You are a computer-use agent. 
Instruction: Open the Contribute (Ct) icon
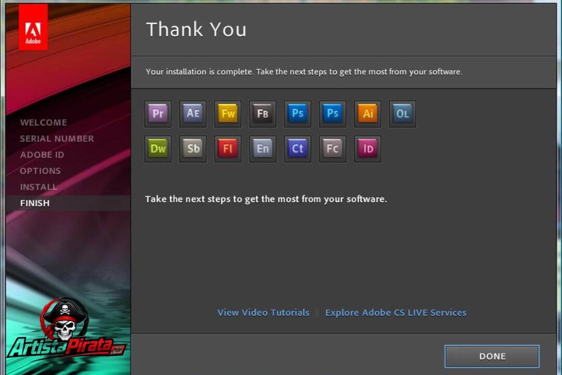point(298,149)
